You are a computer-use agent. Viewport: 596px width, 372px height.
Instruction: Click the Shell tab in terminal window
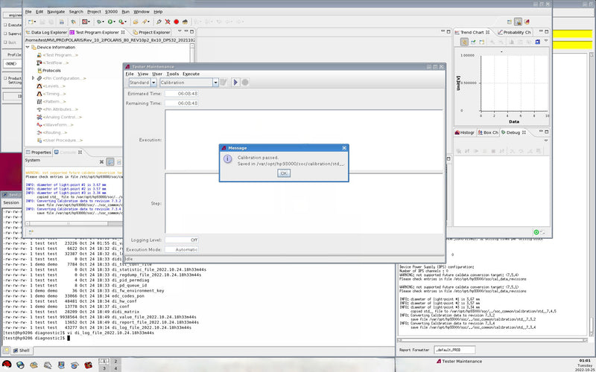tap(21, 350)
